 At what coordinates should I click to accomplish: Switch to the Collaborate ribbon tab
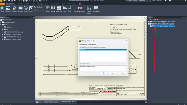[71, 4]
